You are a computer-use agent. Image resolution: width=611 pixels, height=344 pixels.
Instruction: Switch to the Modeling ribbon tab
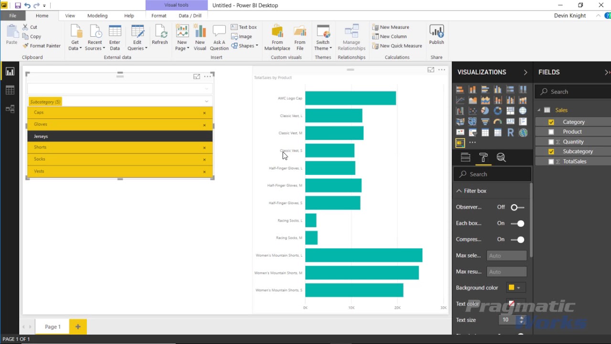click(97, 16)
